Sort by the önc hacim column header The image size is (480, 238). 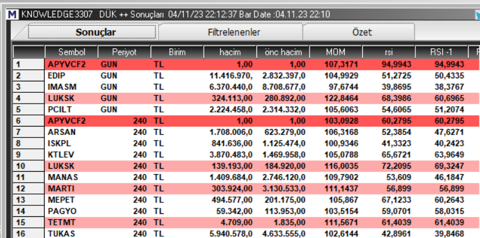point(283,52)
